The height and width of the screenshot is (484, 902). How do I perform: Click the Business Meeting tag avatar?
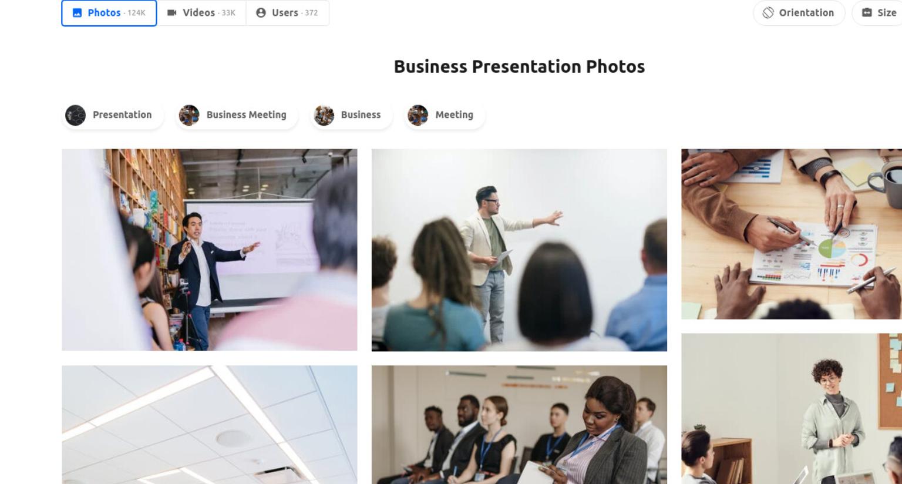tap(189, 115)
